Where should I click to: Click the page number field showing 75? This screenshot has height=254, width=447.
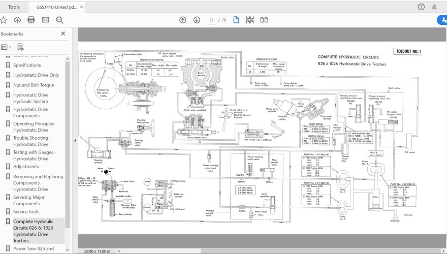211,20
